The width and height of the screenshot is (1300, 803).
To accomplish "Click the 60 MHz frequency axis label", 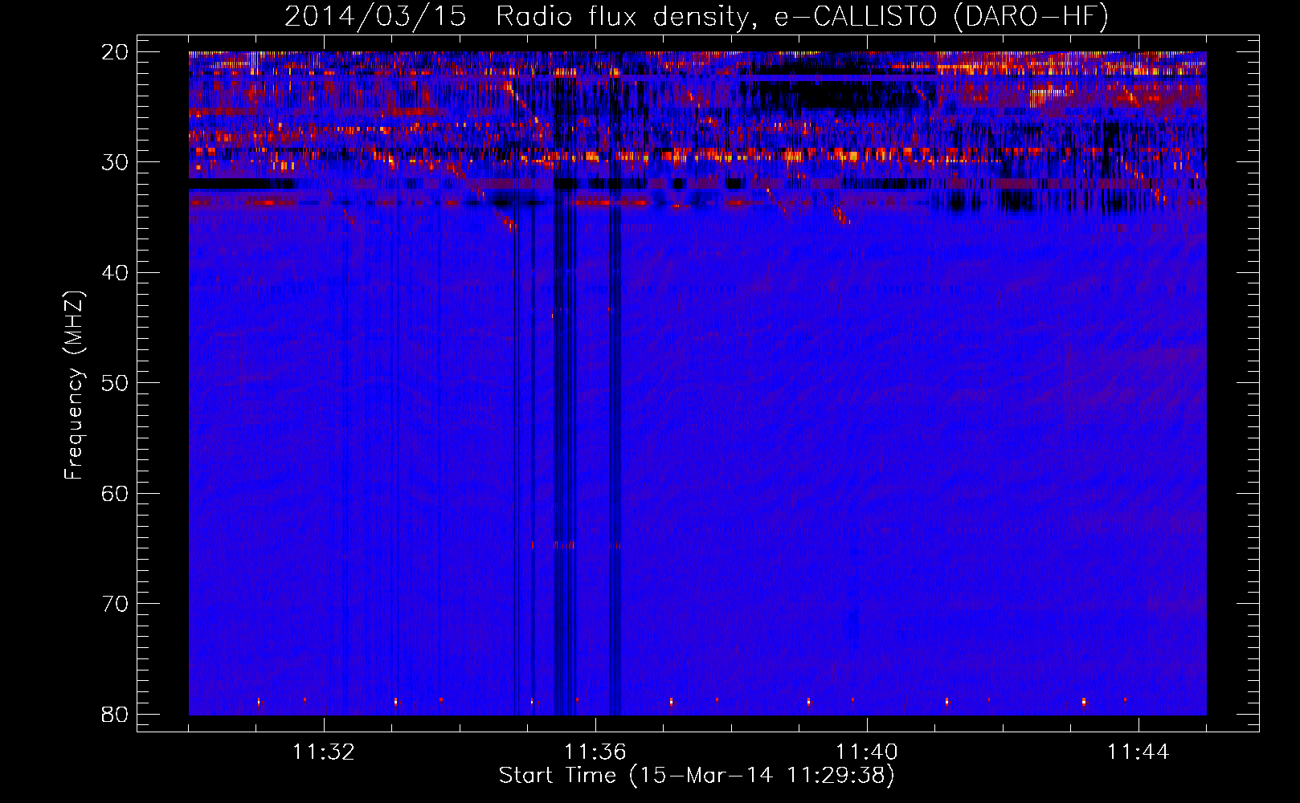I will click(115, 493).
